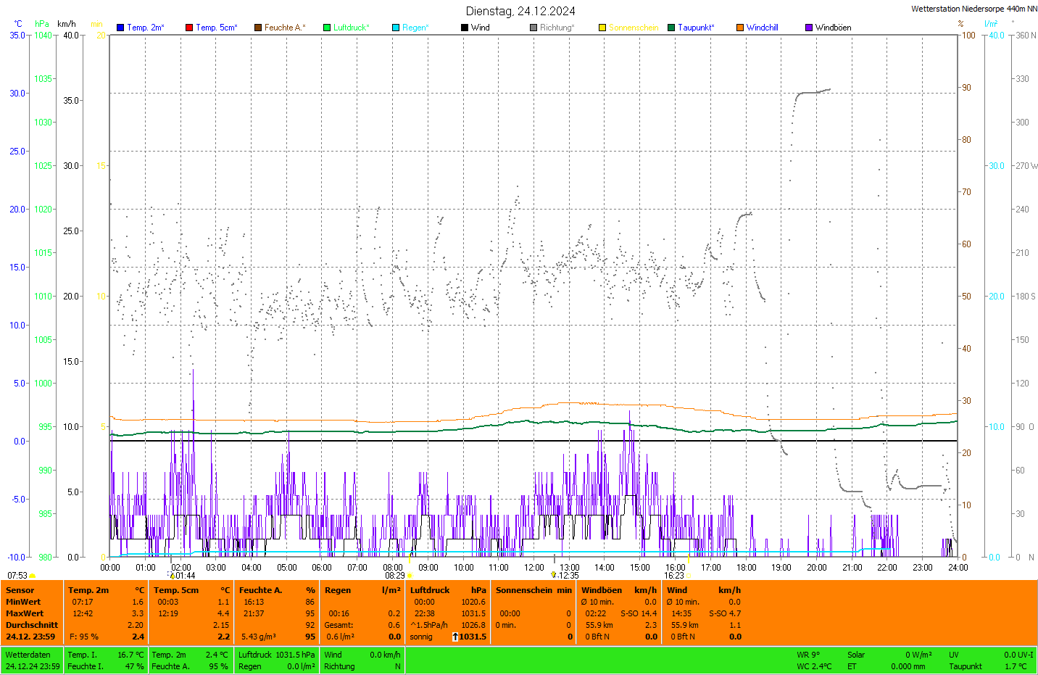The image size is (1038, 675).
Task: Click the green Luftdruck legend square
Action: [x=327, y=28]
